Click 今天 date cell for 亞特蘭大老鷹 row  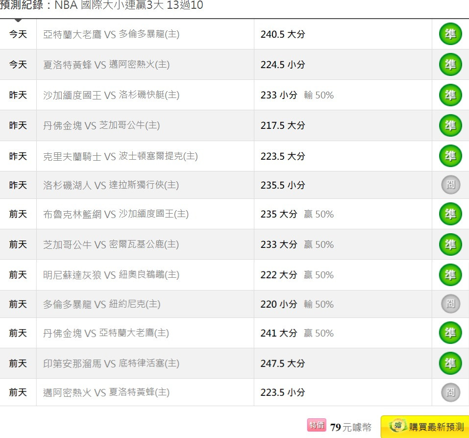(x=18, y=34)
